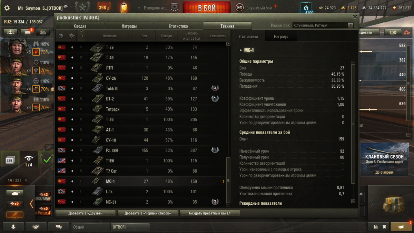Screen dimensions: 414x233
Task: Sort vehicles by vehicle type icon
Action: tap(72, 36)
